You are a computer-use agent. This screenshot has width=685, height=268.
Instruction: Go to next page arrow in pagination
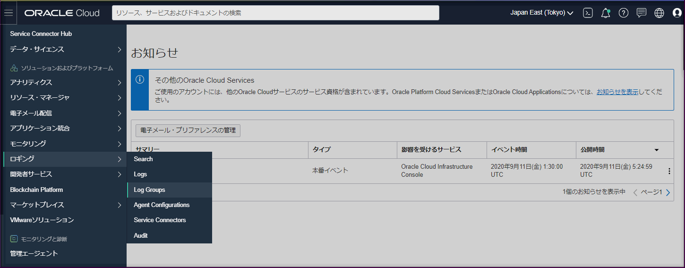pos(668,192)
